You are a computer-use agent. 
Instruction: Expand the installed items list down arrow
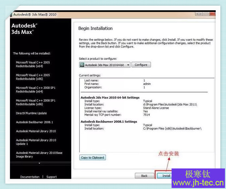39,163
